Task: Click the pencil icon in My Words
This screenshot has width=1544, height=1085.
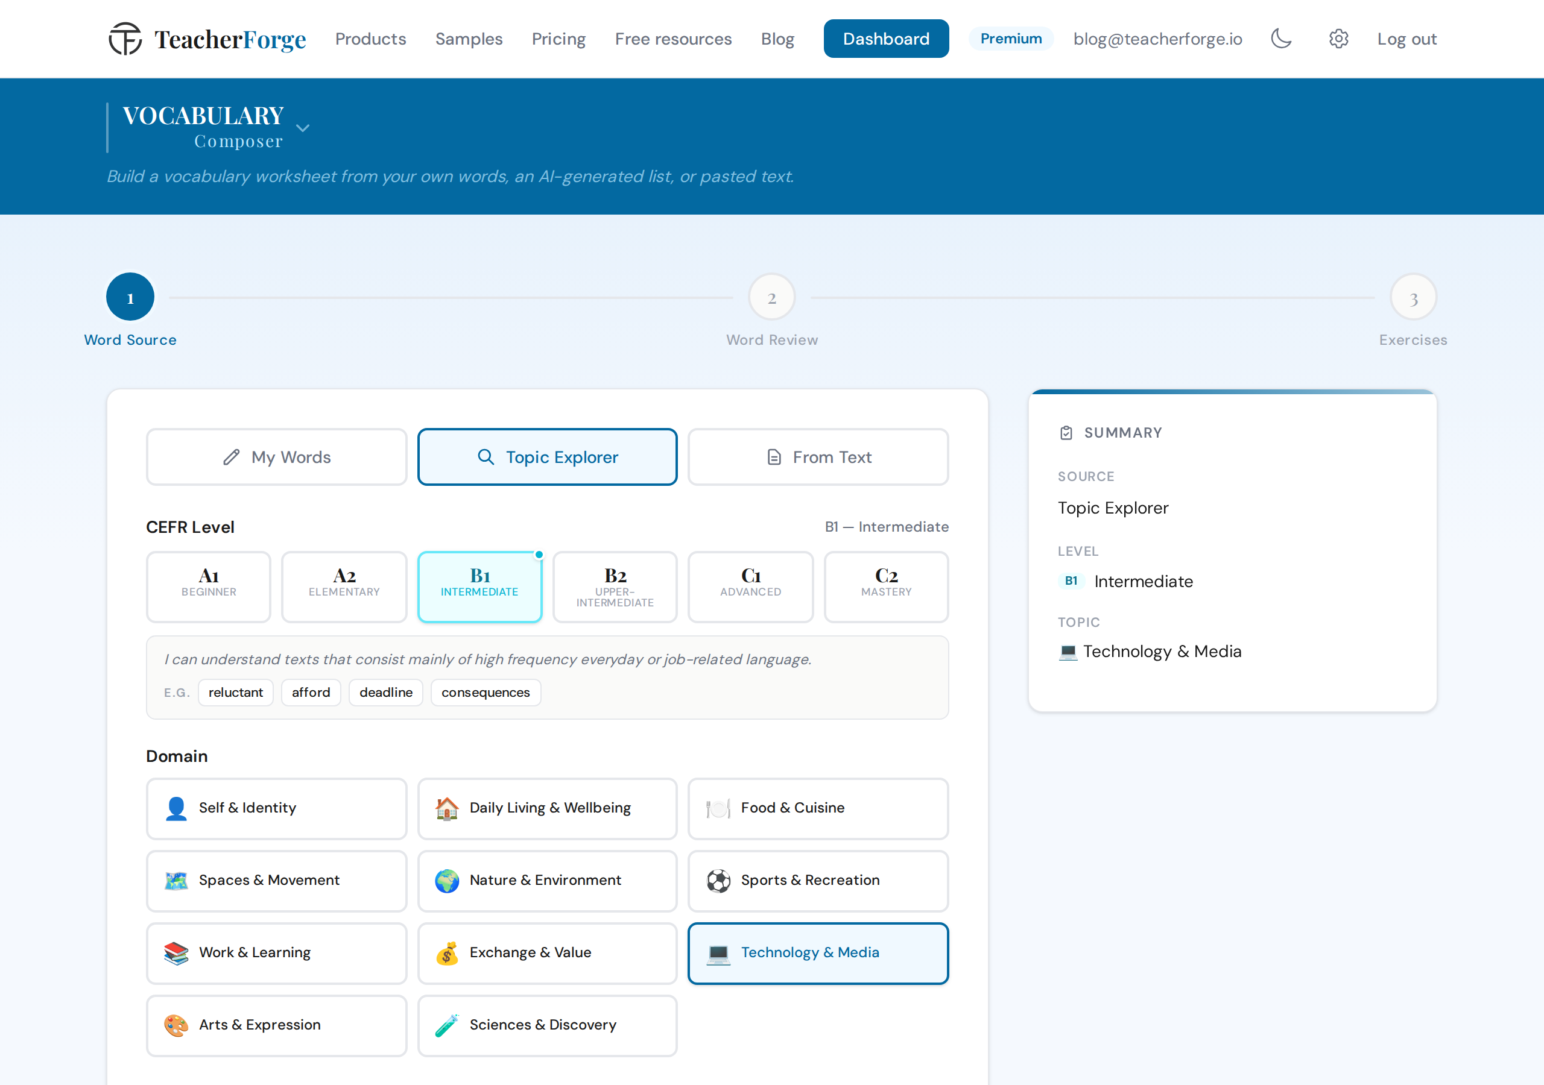Action: 232,457
